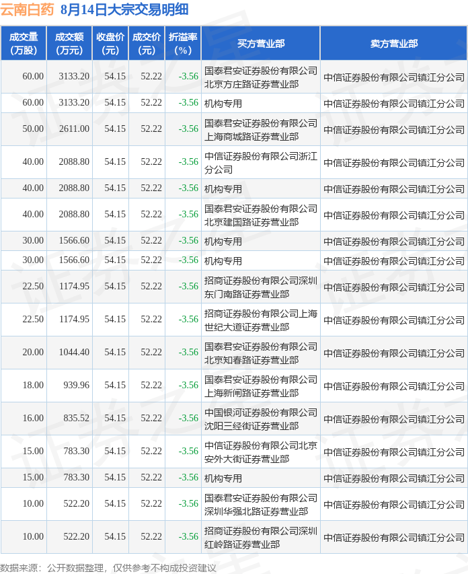Screen dimensions: 468x574
Task: Select the 折溢率(%) column header
Action: 183,43
